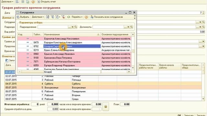Sort by the Код column header

(25, 34)
